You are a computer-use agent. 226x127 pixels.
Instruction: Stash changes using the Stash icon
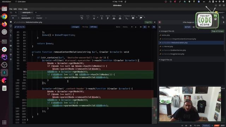pos(114,18)
